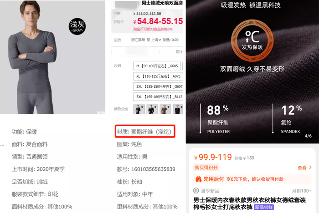Select the first color thumbnail swatch
This screenshot has height=213, width=319.
coord(139,109)
